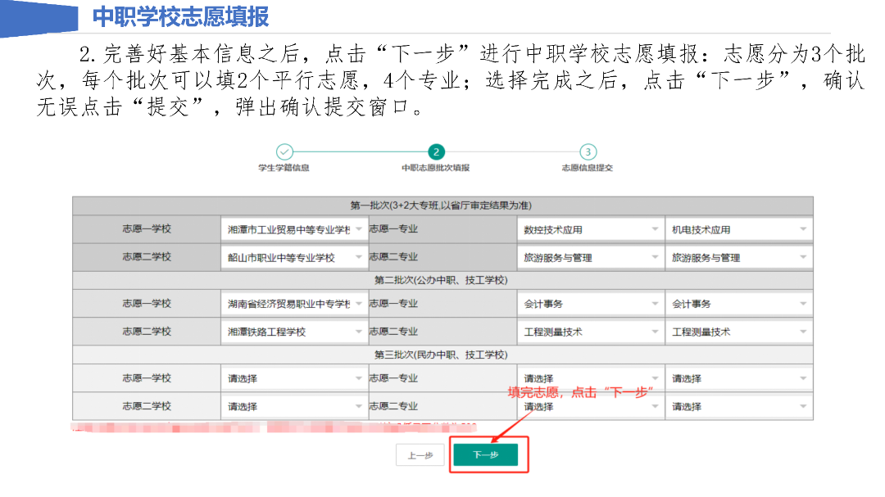The width and height of the screenshot is (885, 497).
Task: Click 志愿一专业 label in 第一批次
Action: [393, 228]
